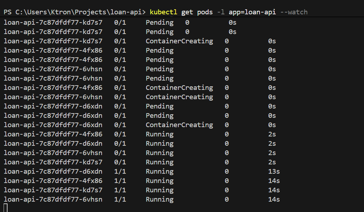Click the "-l" flag in the command

click(221, 12)
